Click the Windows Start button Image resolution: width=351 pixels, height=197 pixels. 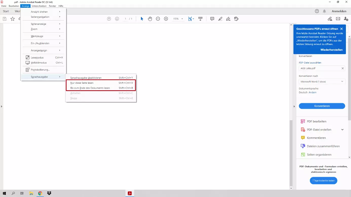pyautogui.click(x=4, y=193)
